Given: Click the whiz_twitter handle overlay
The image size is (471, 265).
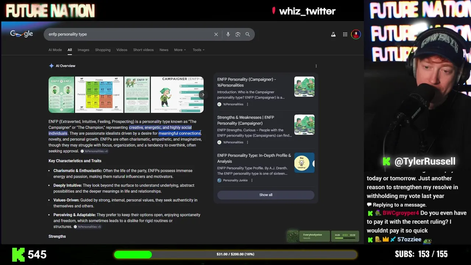Looking at the screenshot, I should coord(307,11).
